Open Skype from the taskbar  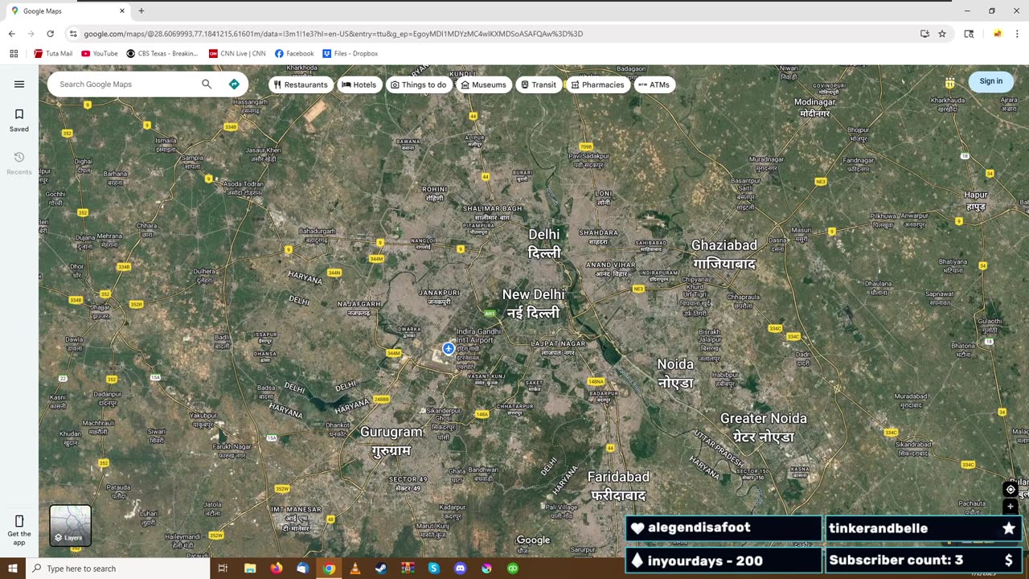434,569
